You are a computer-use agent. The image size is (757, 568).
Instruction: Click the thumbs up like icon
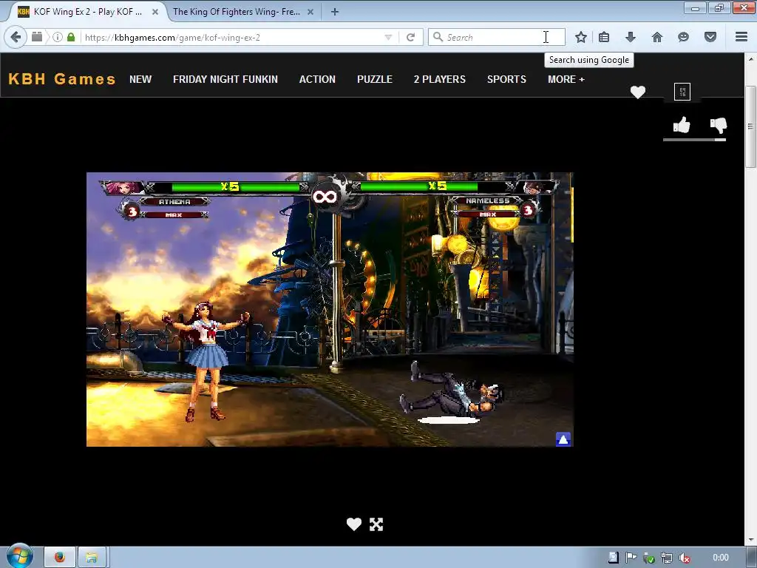pos(682,125)
